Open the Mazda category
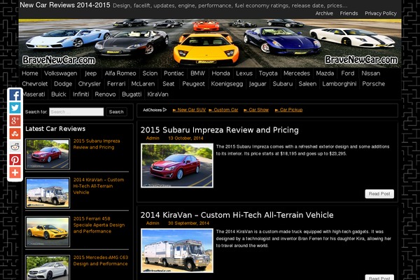This screenshot has width=420, height=280. click(x=325, y=73)
